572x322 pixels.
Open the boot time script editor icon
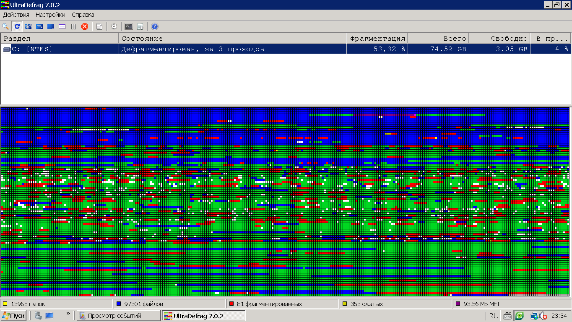[140, 26]
